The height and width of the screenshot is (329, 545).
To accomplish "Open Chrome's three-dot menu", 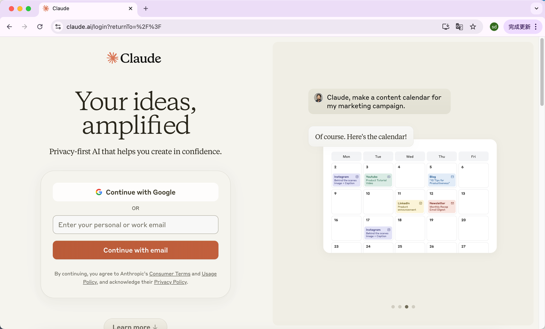I will 536,27.
